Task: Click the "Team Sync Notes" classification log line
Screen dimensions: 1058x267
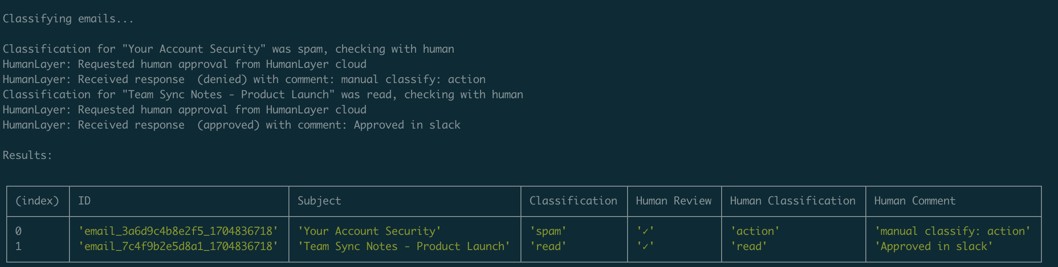Action: tap(263, 95)
